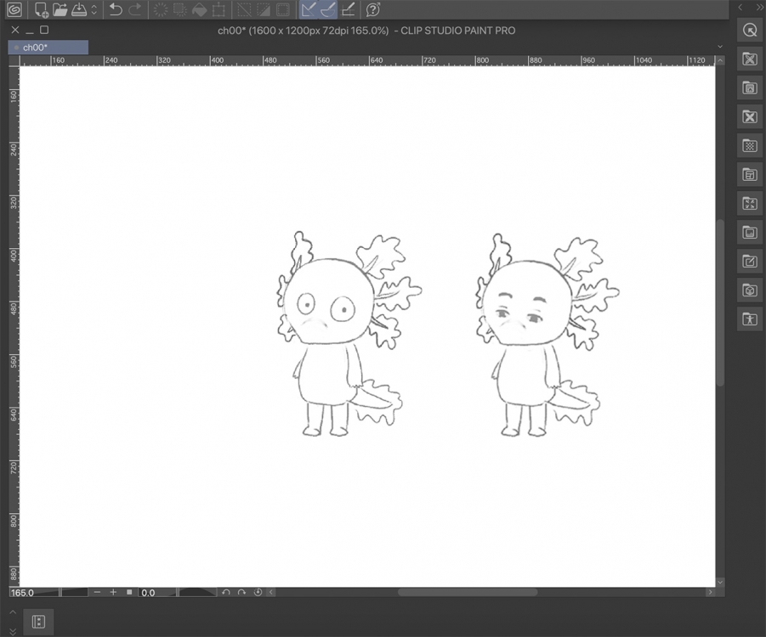Undo the last action
The height and width of the screenshot is (637, 766).
[116, 9]
